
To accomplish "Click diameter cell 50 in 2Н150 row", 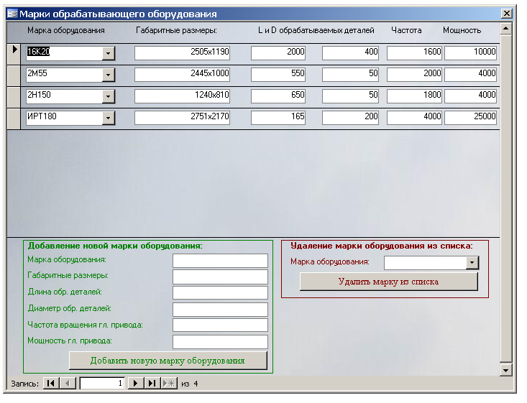I will (x=351, y=96).
